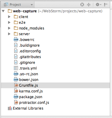
Task: Click the Collapse All icon in toolbar
Action: 89,5
